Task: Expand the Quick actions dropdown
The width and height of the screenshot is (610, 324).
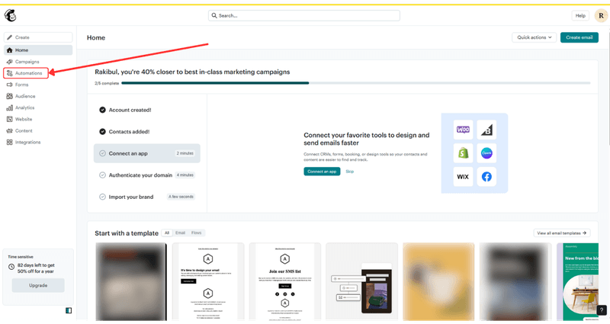Action: click(x=535, y=37)
